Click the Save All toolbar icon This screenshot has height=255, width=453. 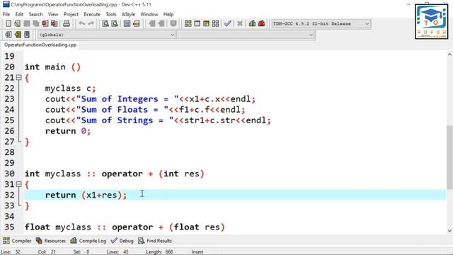[x=36, y=23]
